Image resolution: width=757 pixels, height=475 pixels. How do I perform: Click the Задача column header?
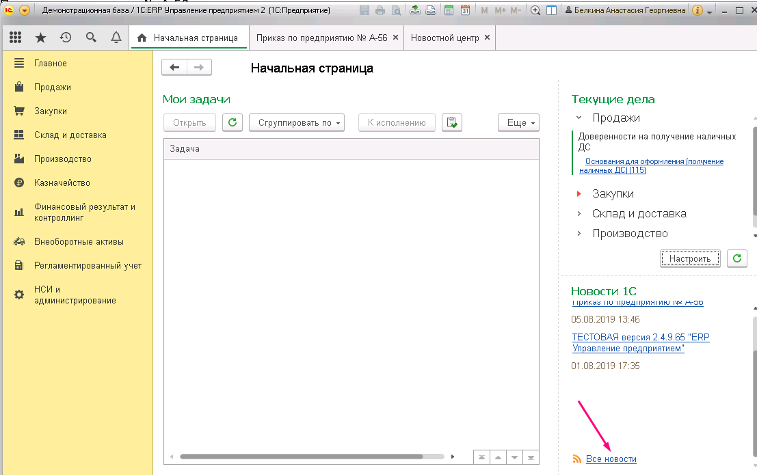point(351,149)
